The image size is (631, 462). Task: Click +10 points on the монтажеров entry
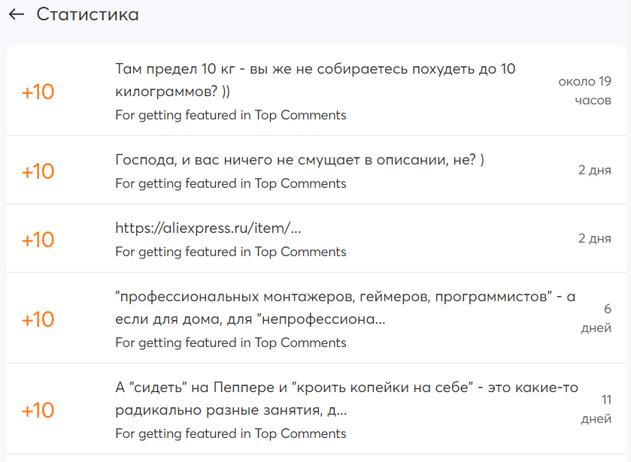(38, 319)
